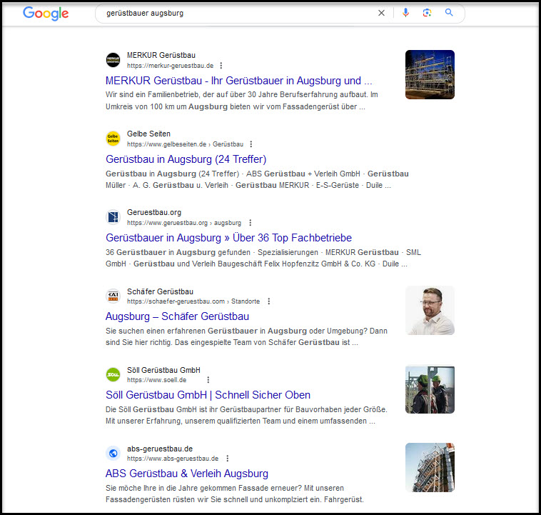Click Söll workers with green helmets thumbnail
Viewport: 541px width, 515px height.
[x=430, y=389]
